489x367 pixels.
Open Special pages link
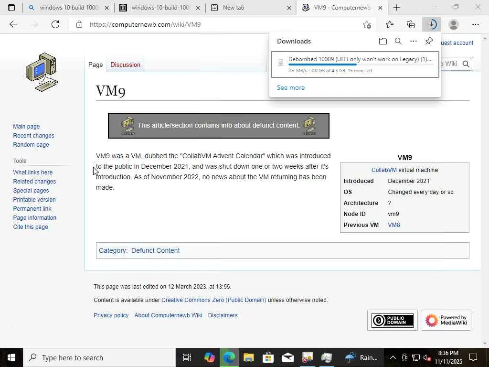(x=31, y=190)
